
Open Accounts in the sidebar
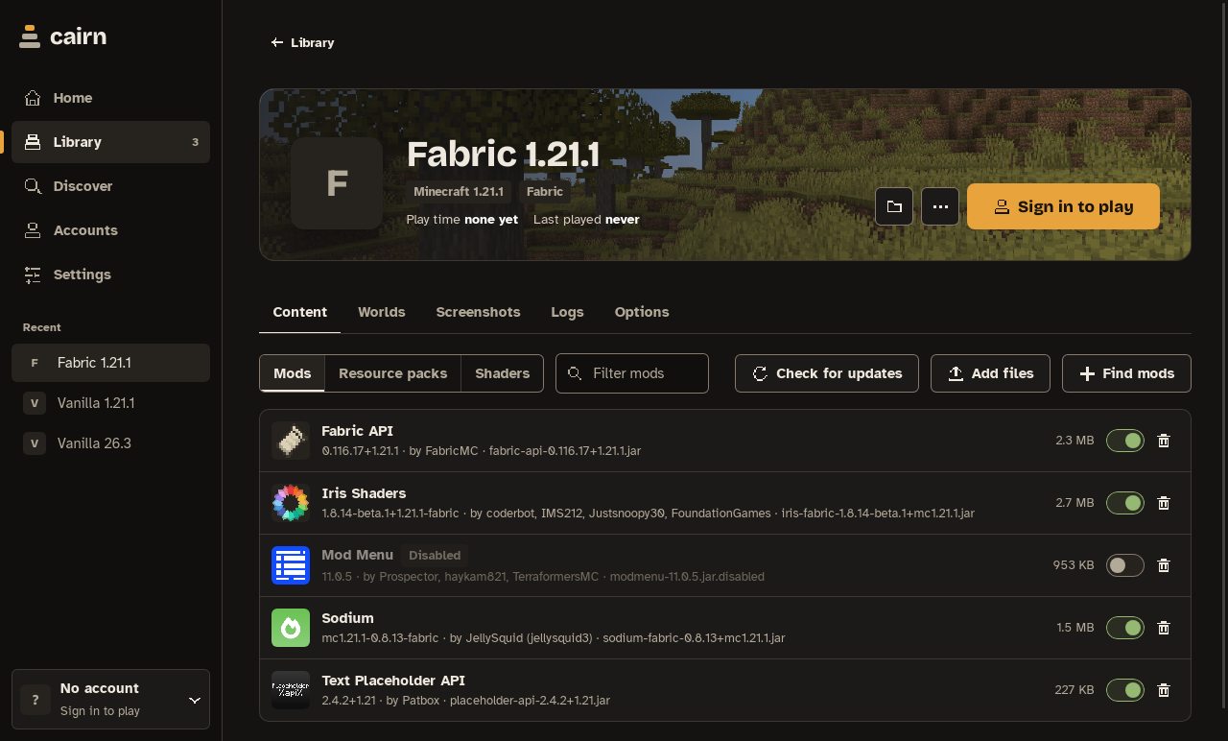(x=110, y=230)
